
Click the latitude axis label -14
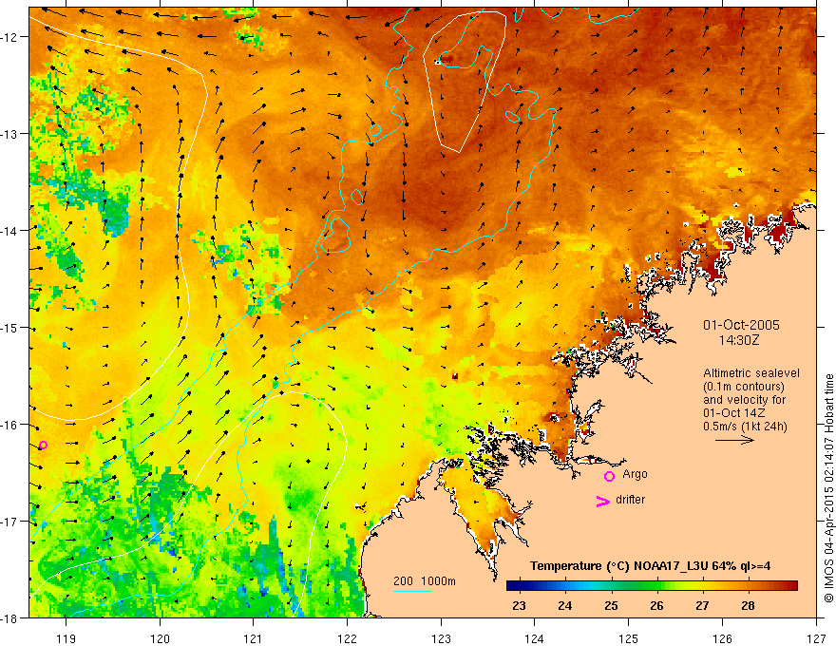tap(10, 231)
